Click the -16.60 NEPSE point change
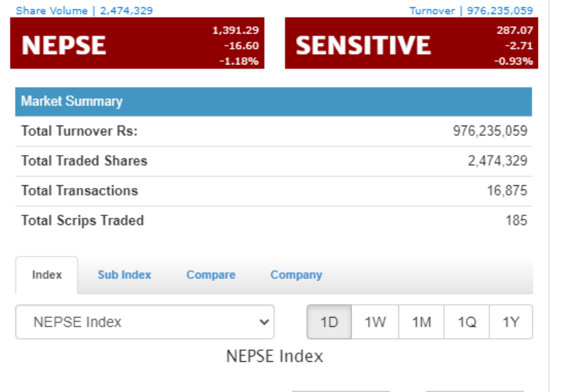 pos(241,46)
